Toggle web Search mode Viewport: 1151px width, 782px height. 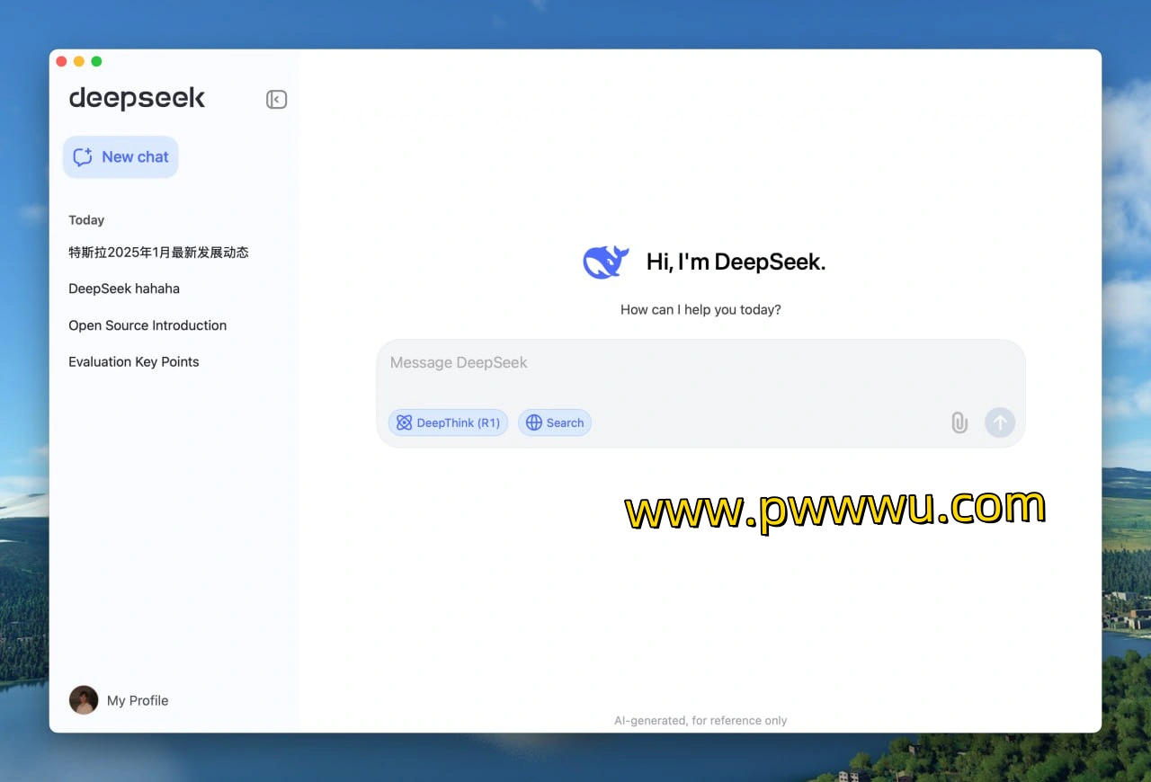(x=555, y=422)
